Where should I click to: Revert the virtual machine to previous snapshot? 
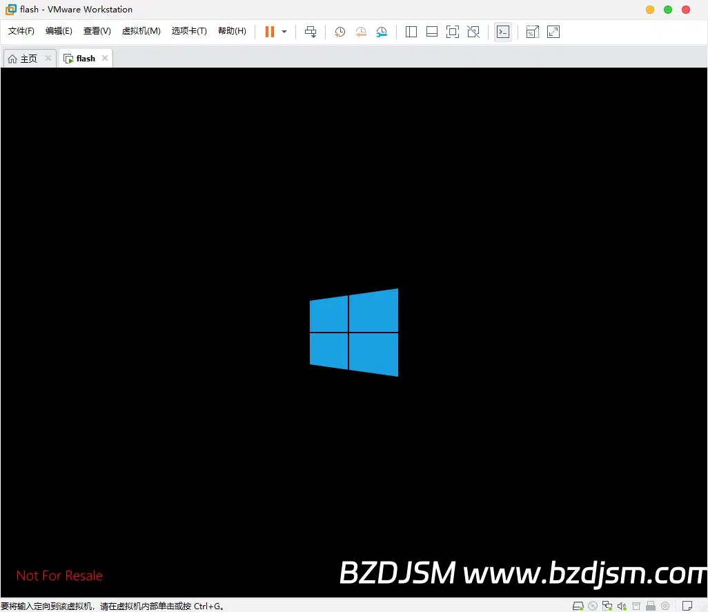point(361,32)
